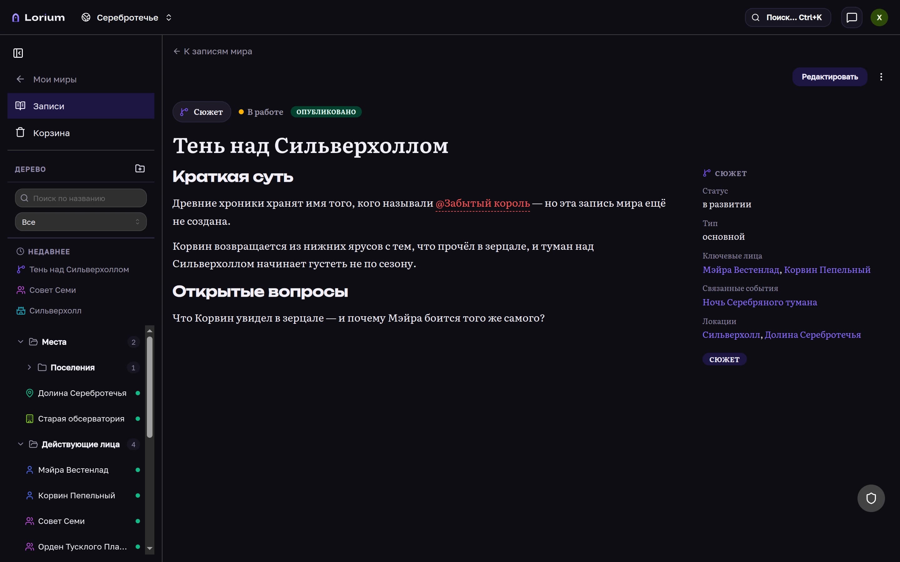Click the Корзина trash icon
The width and height of the screenshot is (900, 562).
pyautogui.click(x=20, y=132)
